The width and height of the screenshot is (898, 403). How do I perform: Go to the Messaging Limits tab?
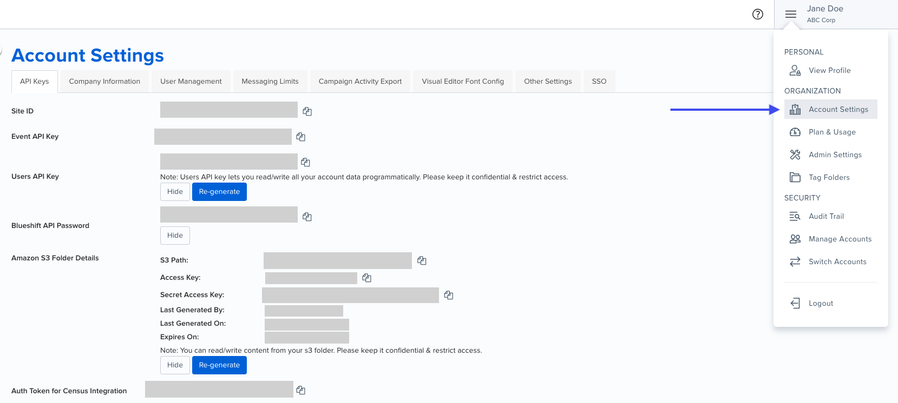point(270,82)
